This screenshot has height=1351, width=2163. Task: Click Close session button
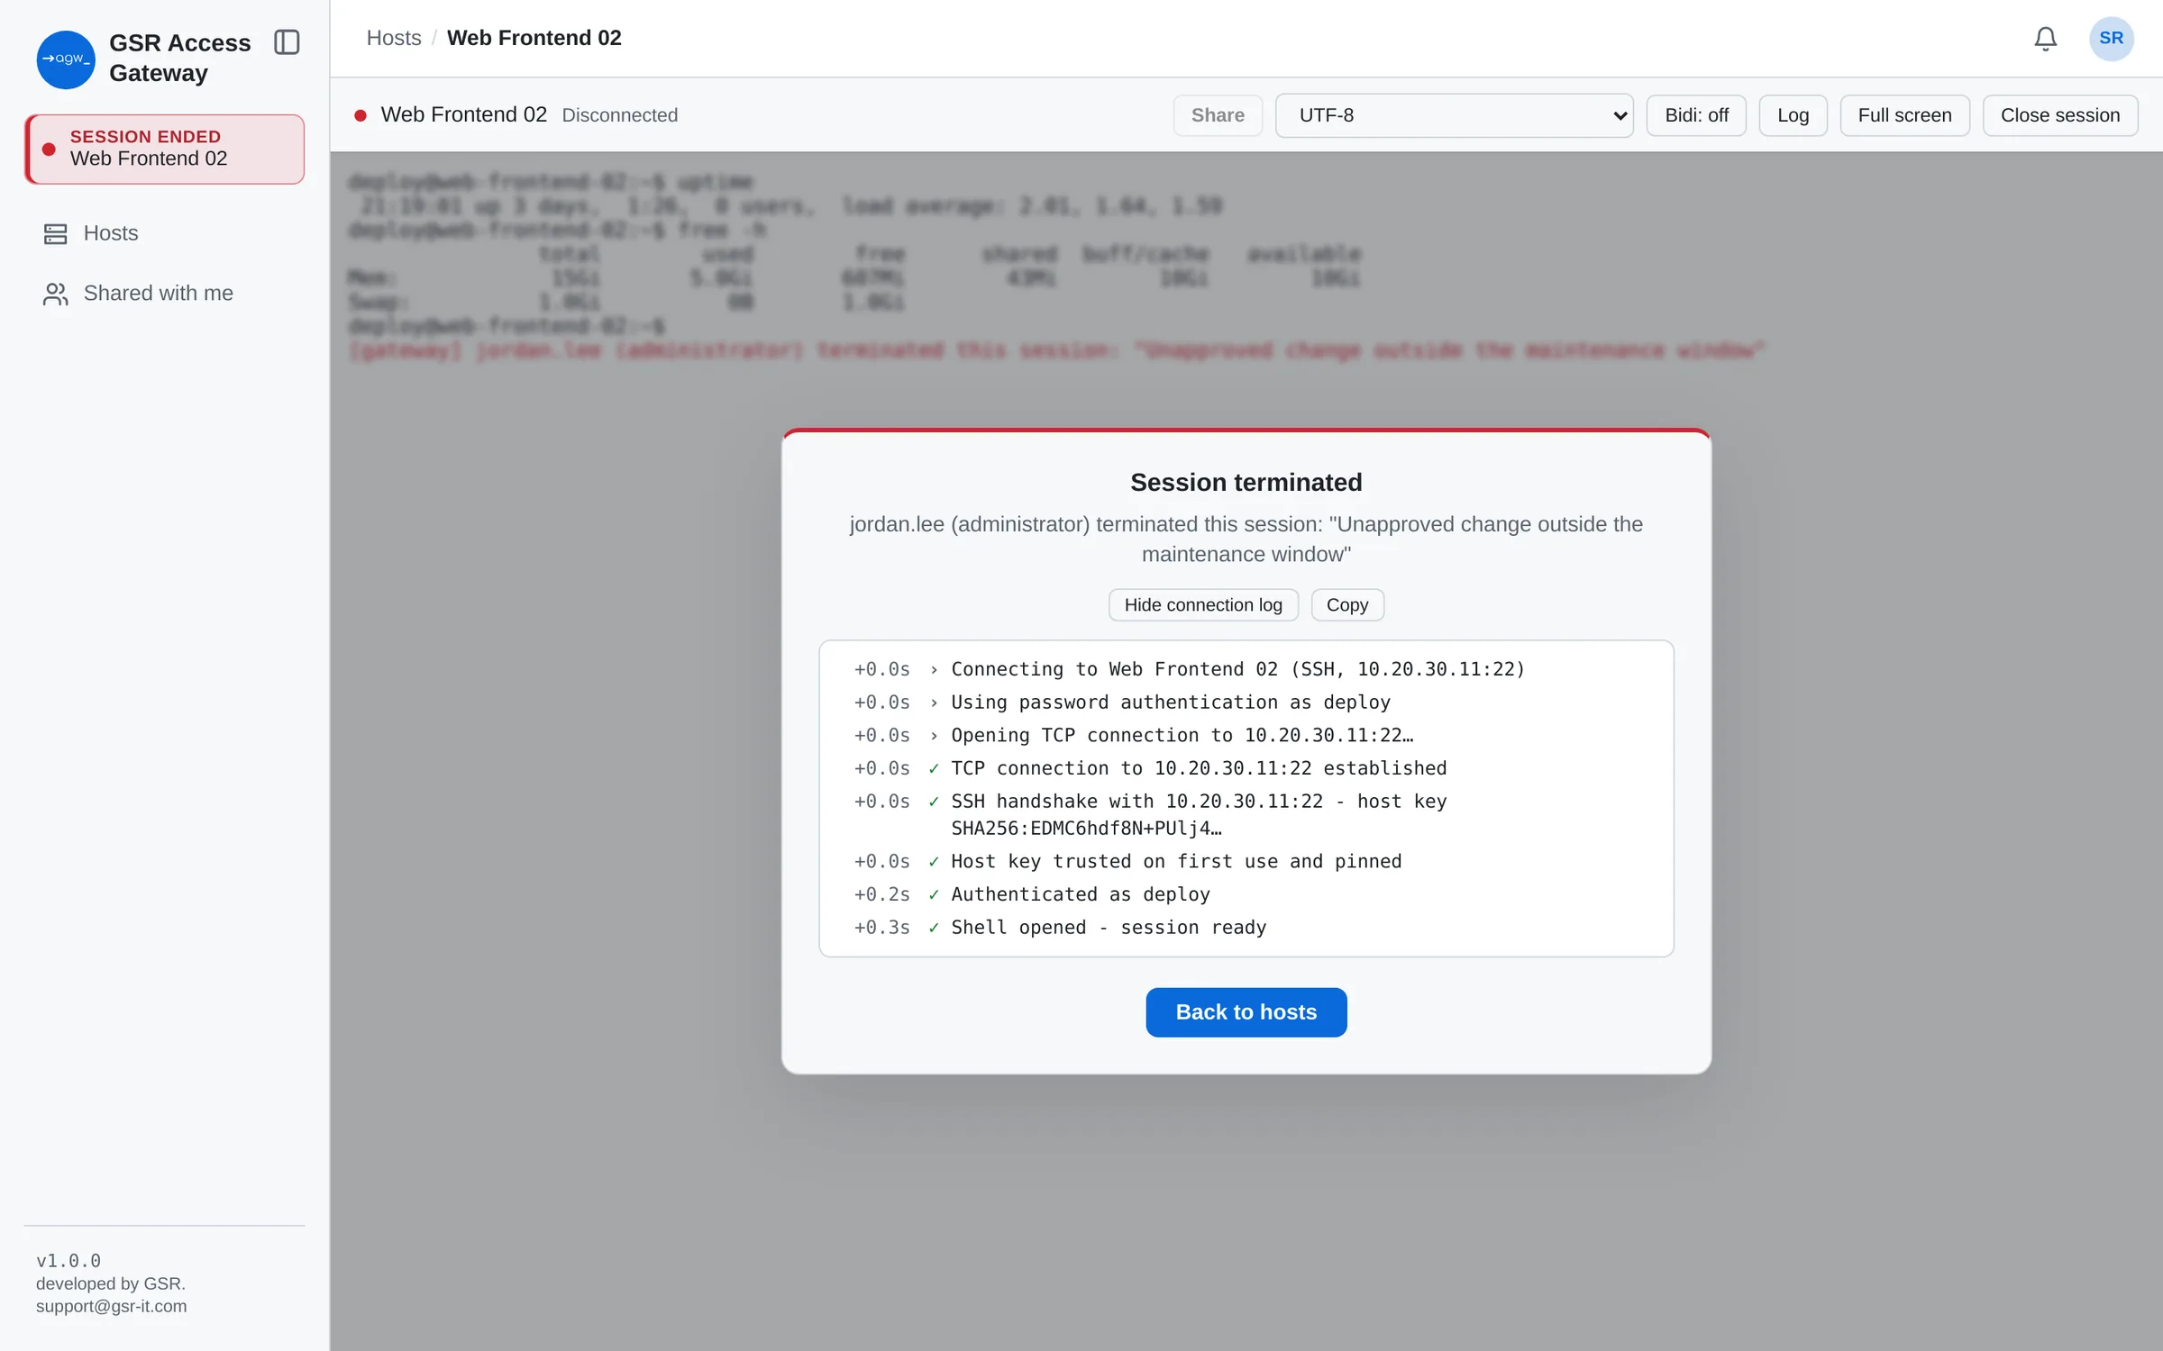2060,115
